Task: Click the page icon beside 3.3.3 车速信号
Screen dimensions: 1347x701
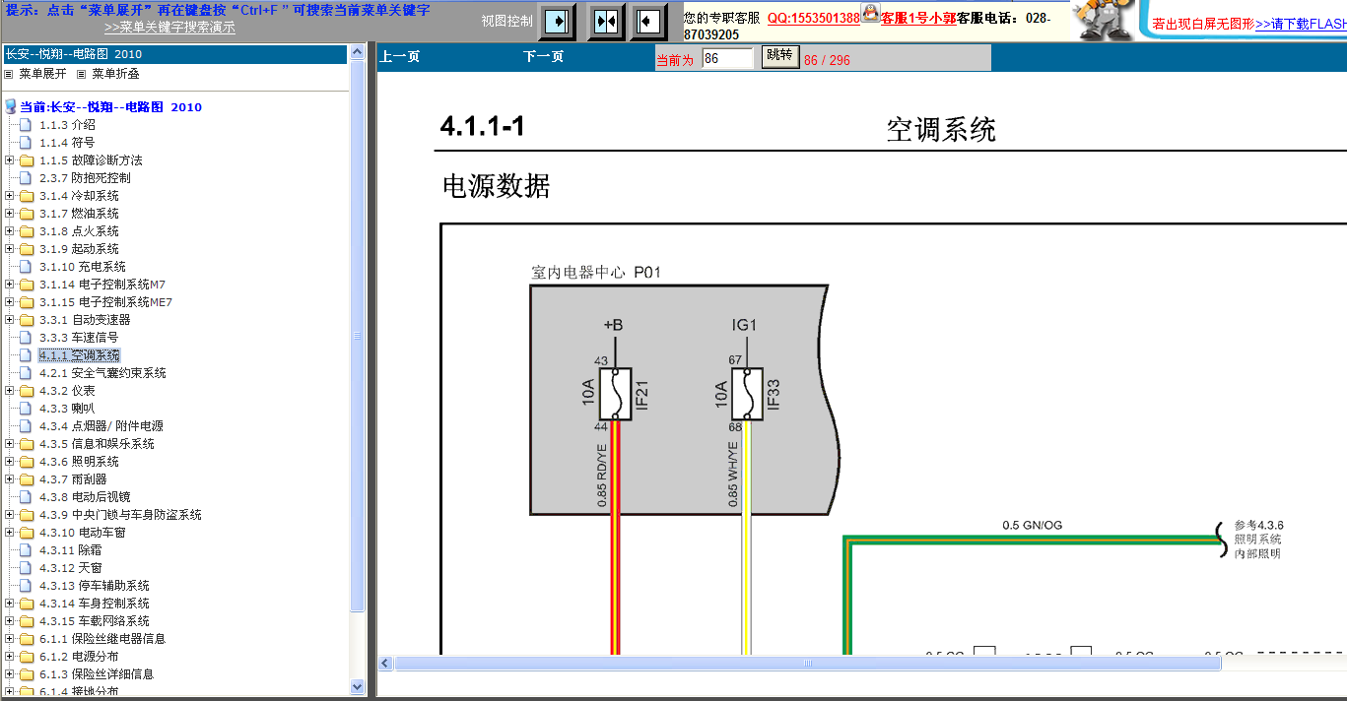Action: click(27, 338)
